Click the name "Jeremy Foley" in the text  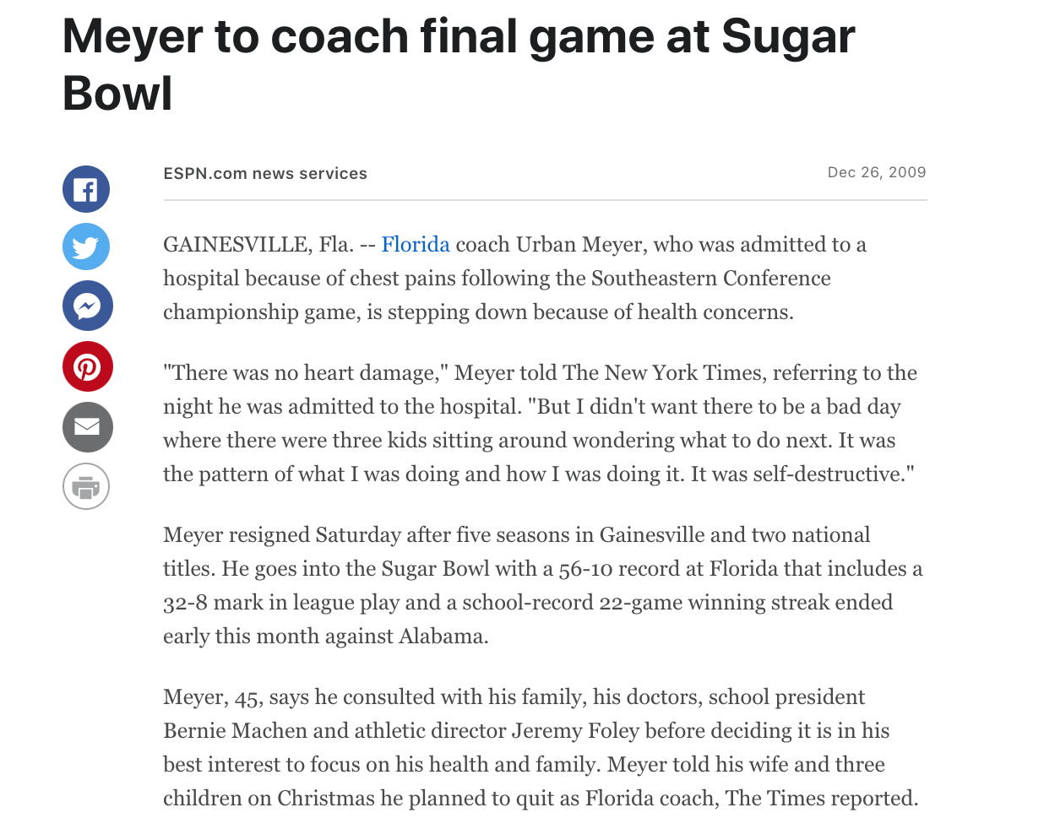575,731
